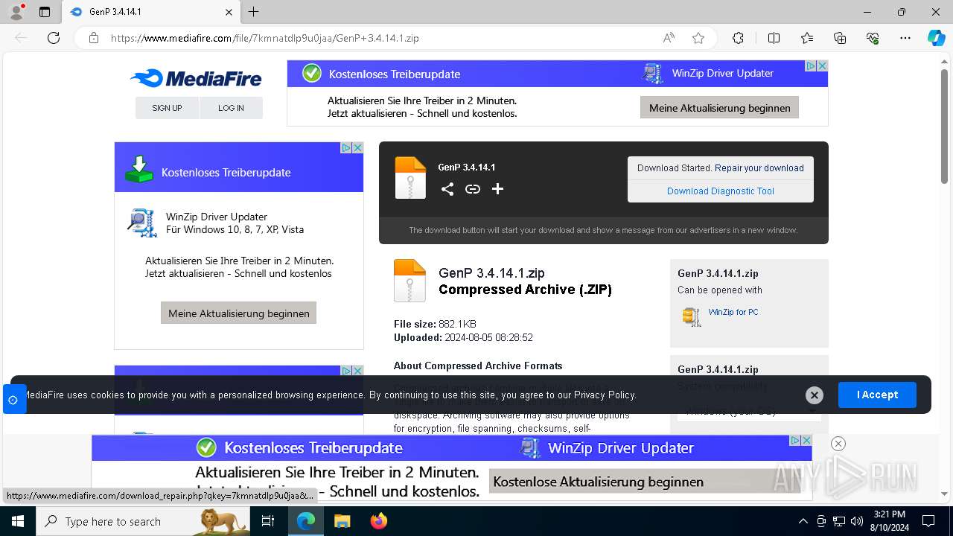The image size is (953, 536).
Task: Click SIGN UP button
Action: point(167,108)
